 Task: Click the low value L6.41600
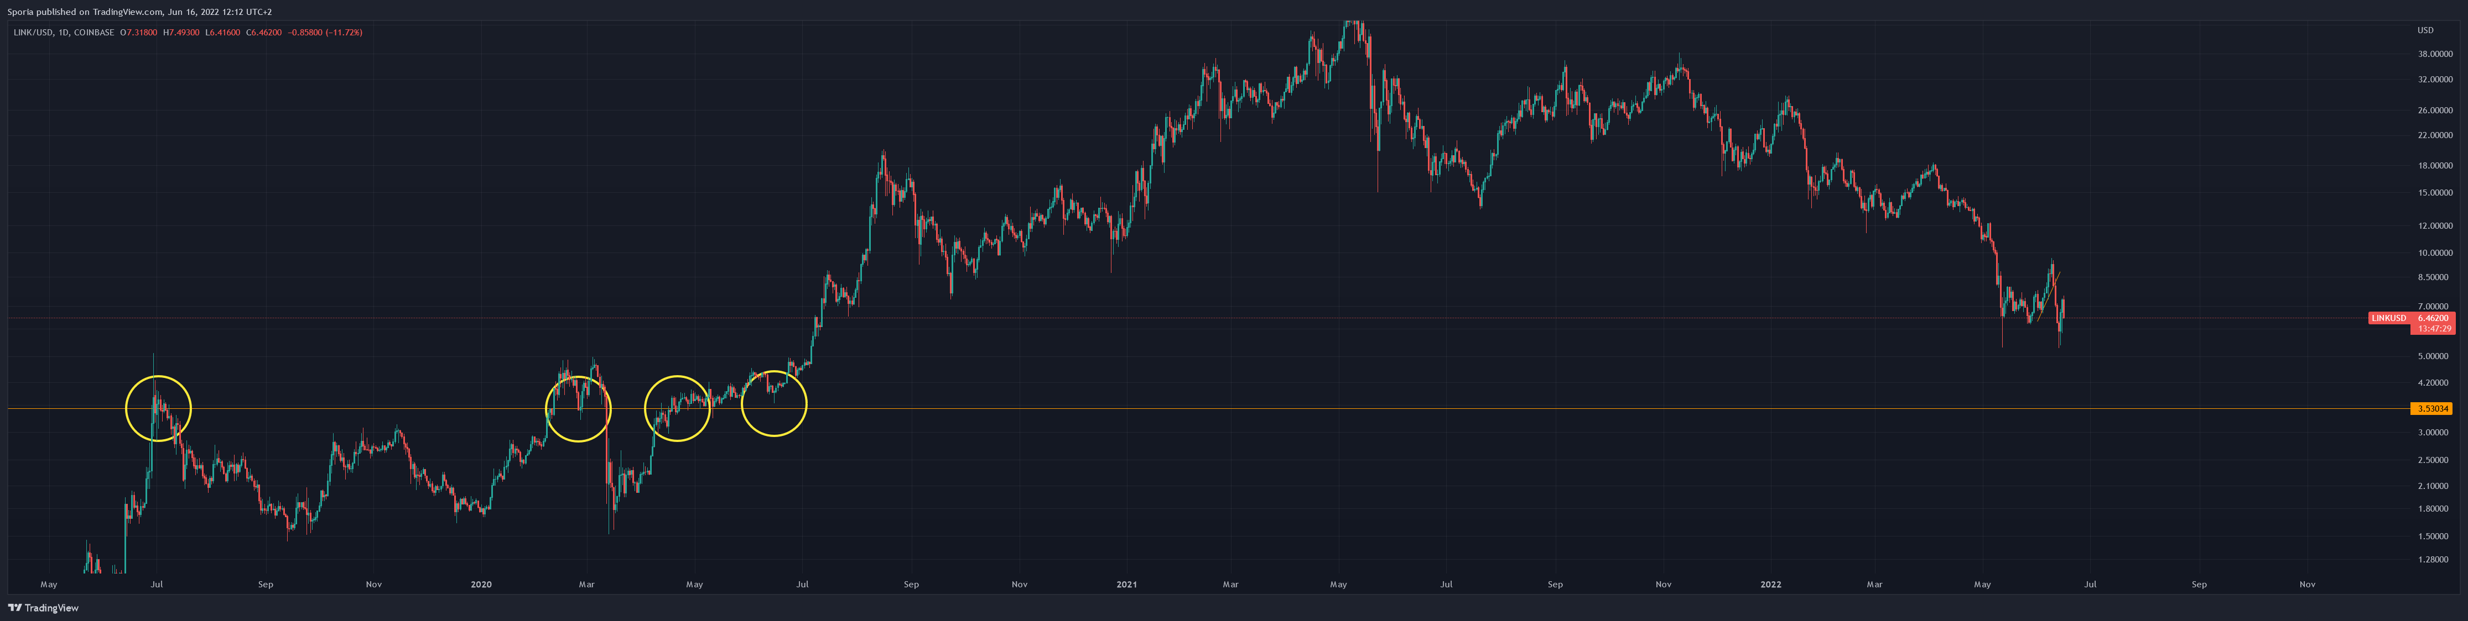[x=222, y=33]
